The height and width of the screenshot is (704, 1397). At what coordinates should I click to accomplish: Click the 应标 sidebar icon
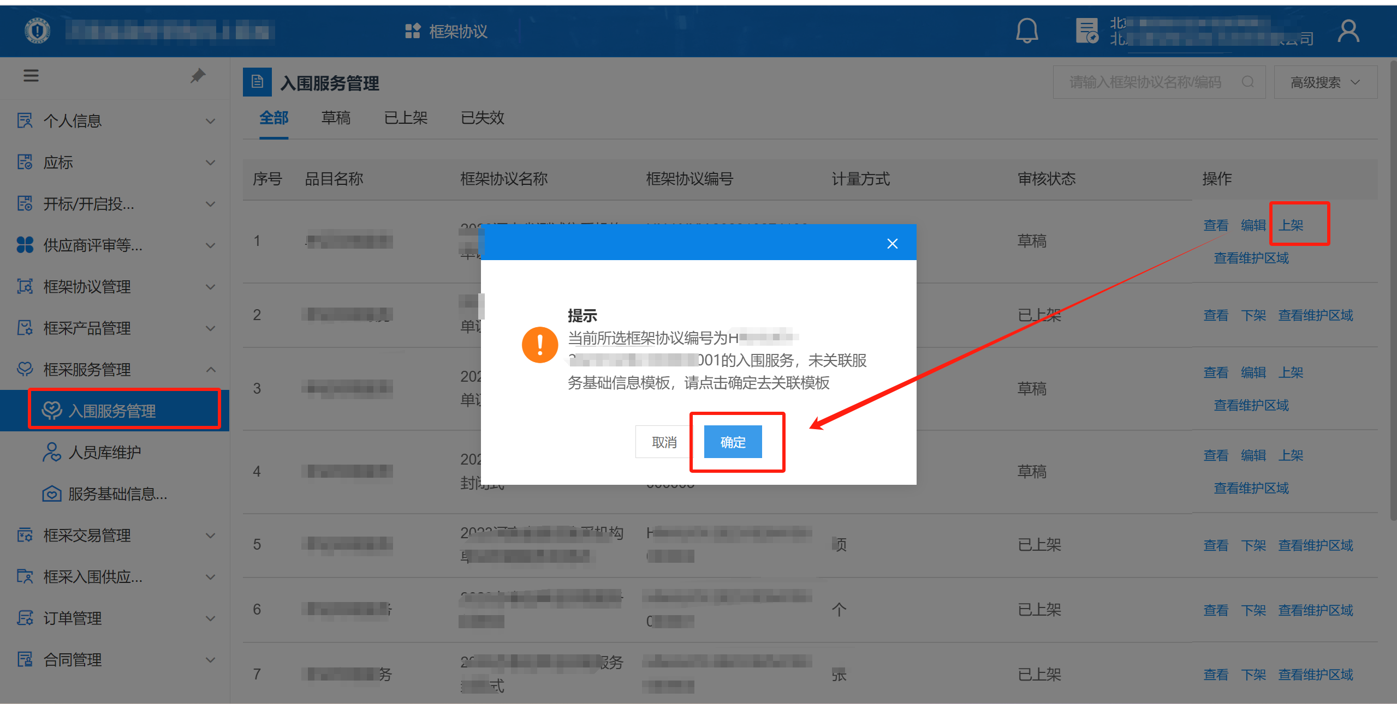coord(25,162)
